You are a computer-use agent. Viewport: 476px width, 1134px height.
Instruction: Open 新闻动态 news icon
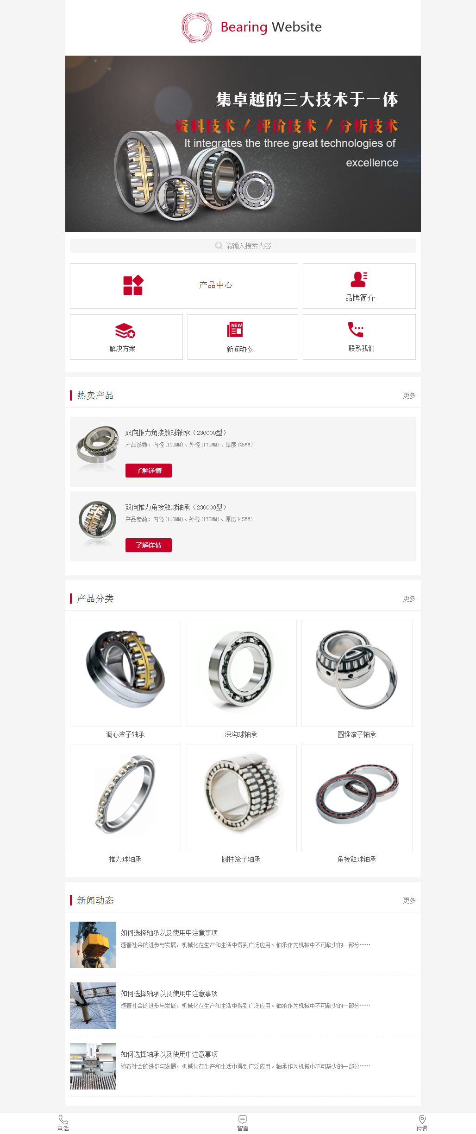pos(235,330)
